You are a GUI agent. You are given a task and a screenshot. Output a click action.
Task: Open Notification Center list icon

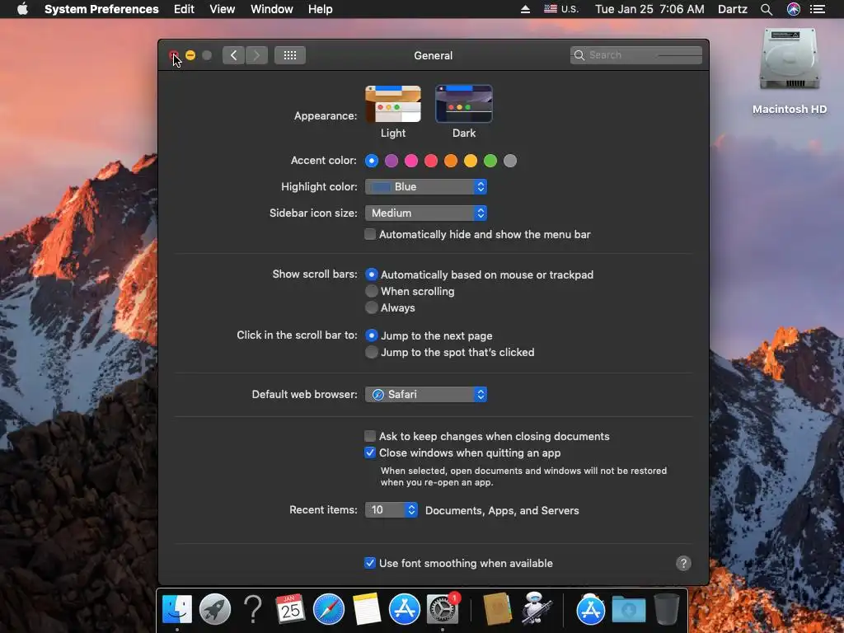pyautogui.click(x=818, y=9)
